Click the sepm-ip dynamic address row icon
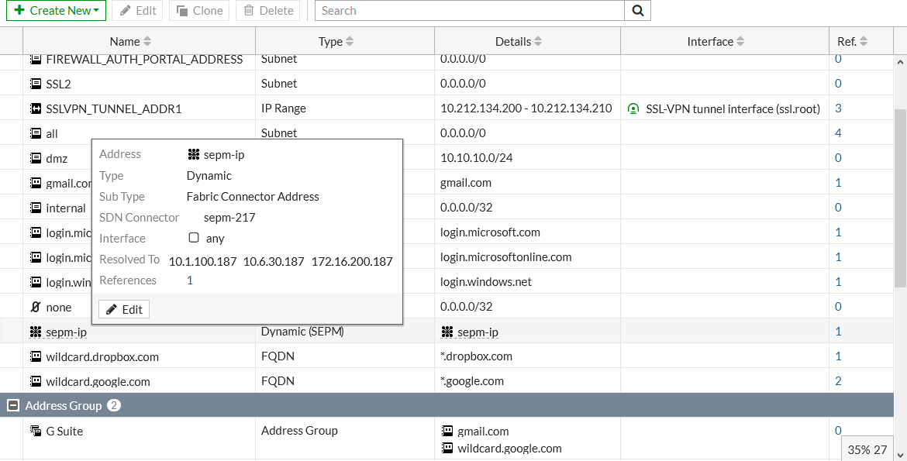Screen dimensions: 907x461 pyautogui.click(x=36, y=332)
